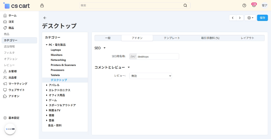Open the gear settings dropdown
271x139 pixels.
250,18
